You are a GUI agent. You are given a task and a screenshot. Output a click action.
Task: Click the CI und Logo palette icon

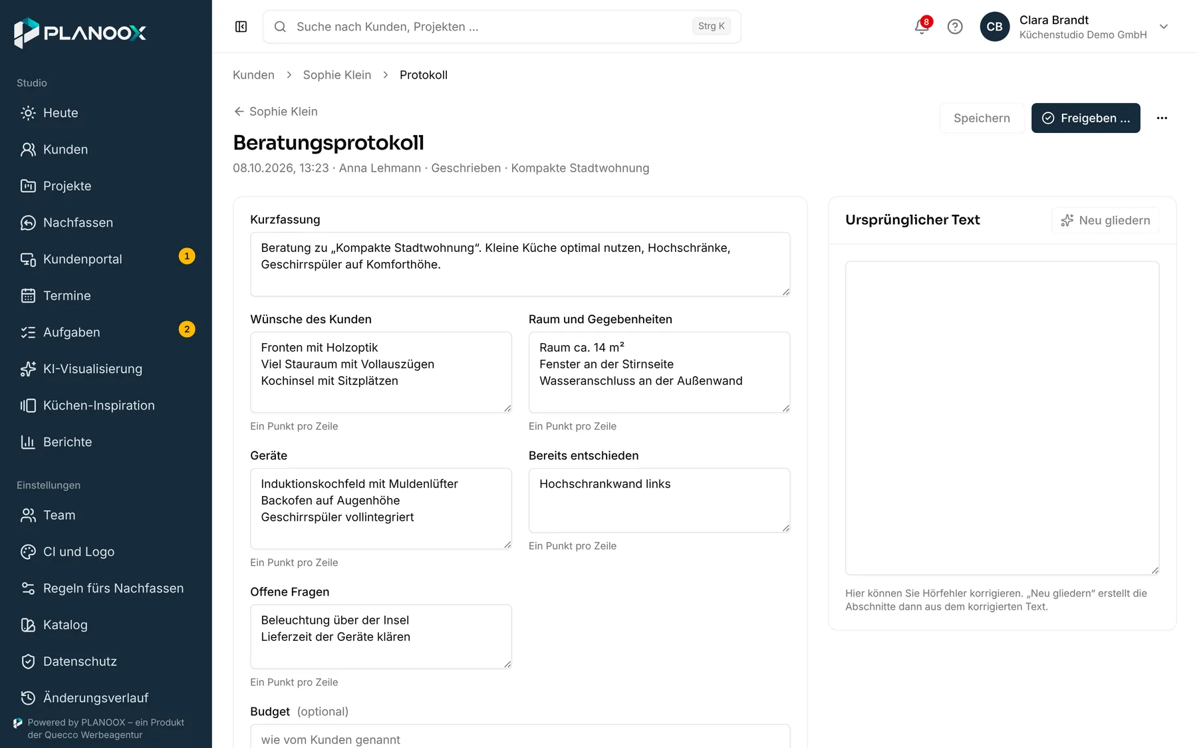click(x=28, y=552)
